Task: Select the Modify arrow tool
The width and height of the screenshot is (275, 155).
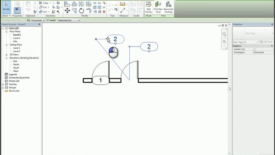Action: pyautogui.click(x=6, y=7)
